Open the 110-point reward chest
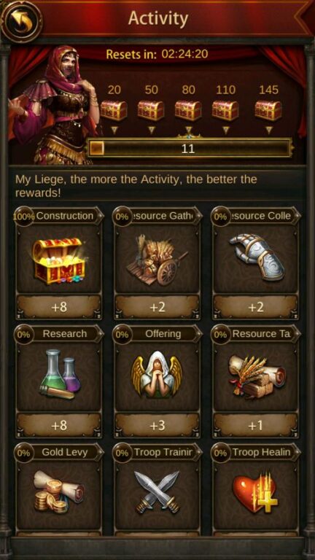This screenshot has height=560, width=315. [225, 111]
